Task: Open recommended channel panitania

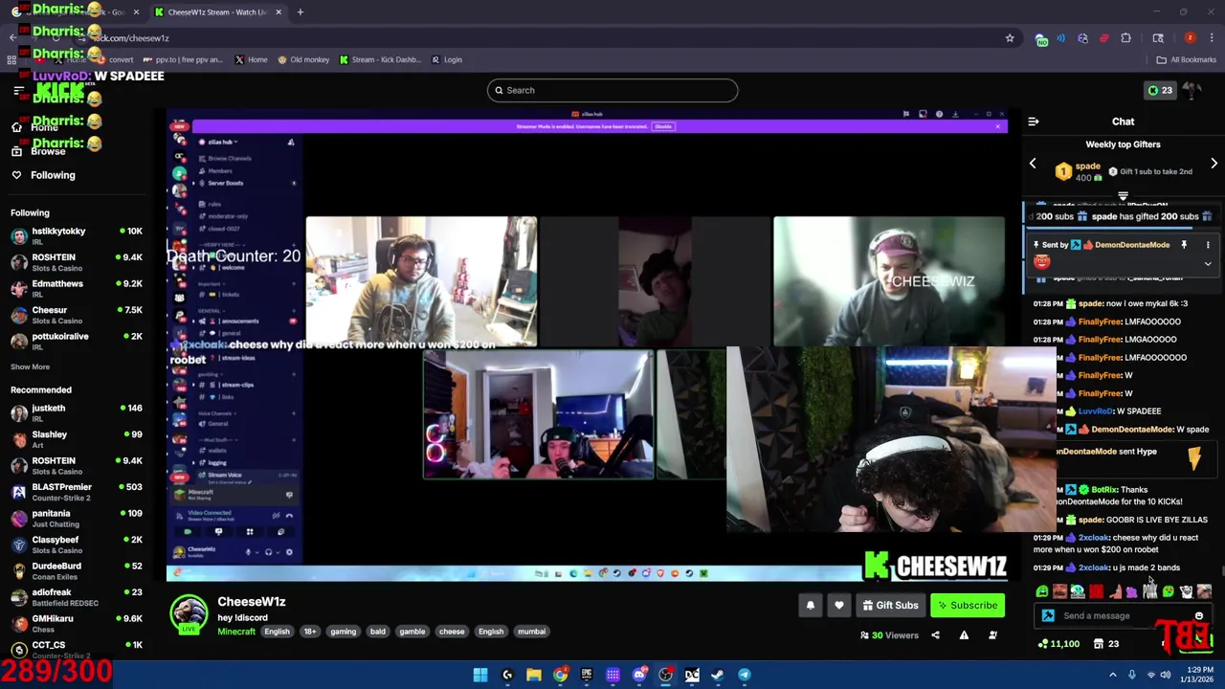Action: click(x=77, y=518)
